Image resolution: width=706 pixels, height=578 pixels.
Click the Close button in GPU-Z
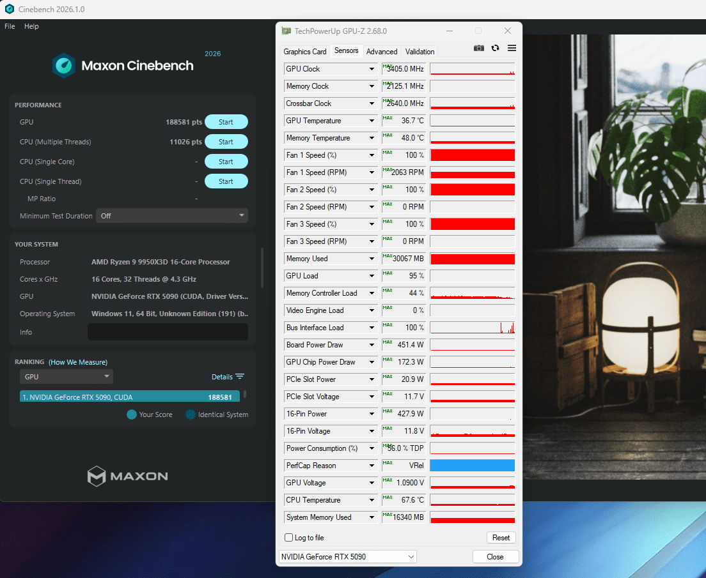(495, 557)
